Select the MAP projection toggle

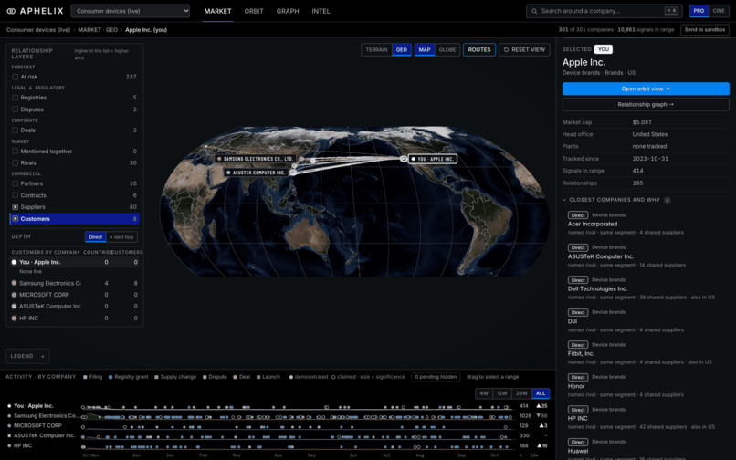(425, 50)
